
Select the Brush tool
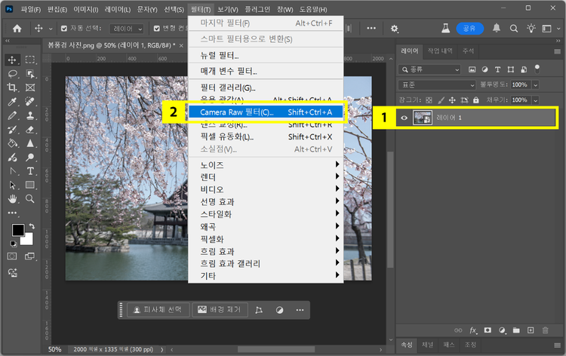(12, 116)
